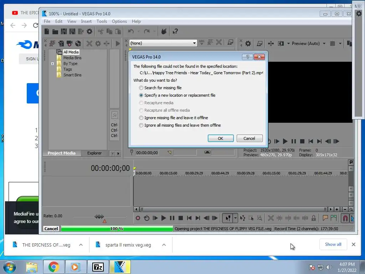Open dropdown arrow beside Overlays grid icon
365x274 pixels.
click(340, 44)
